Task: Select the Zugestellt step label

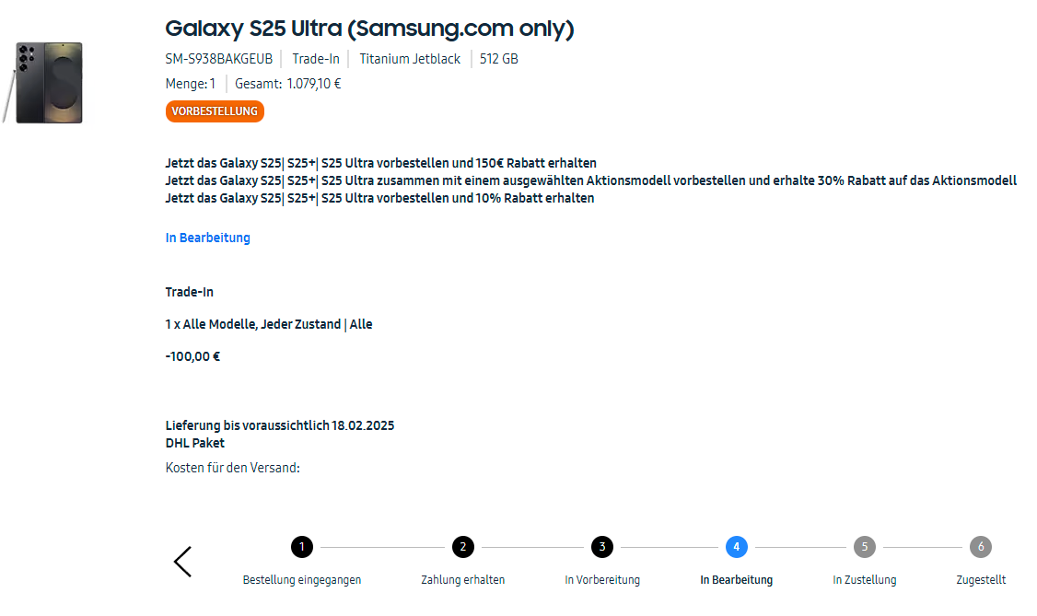Action: (x=981, y=580)
